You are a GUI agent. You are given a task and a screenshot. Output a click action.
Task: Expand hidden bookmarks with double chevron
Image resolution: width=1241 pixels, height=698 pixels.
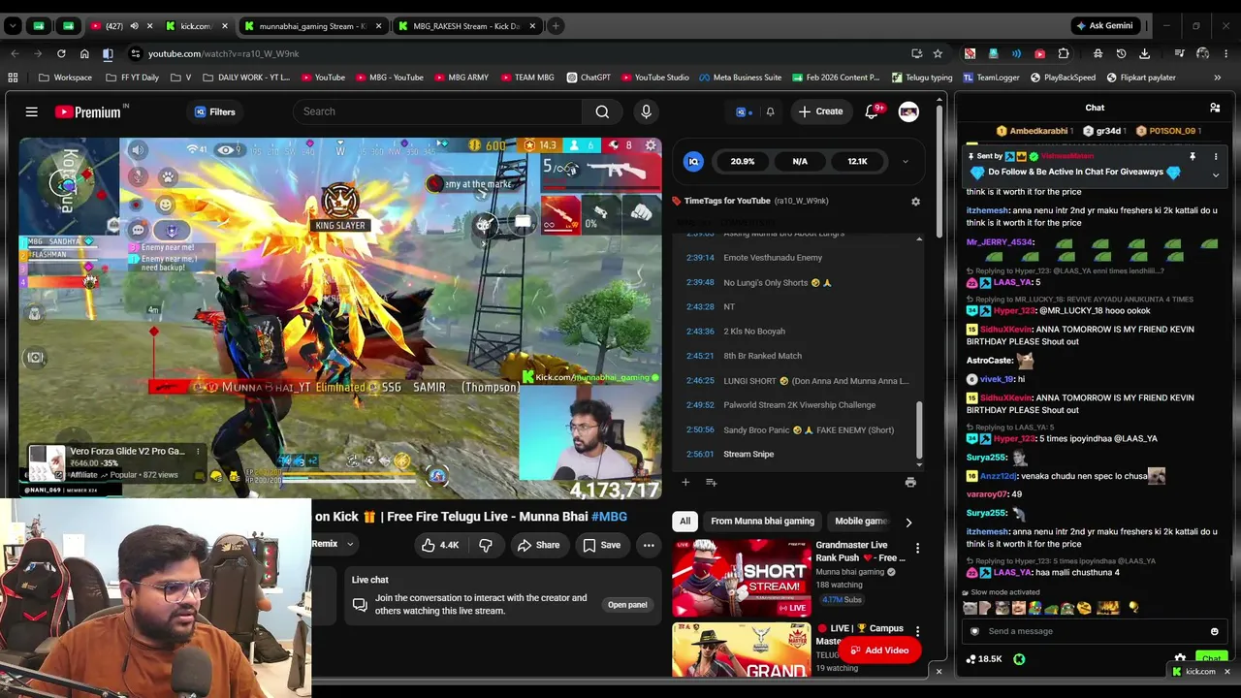click(1218, 78)
